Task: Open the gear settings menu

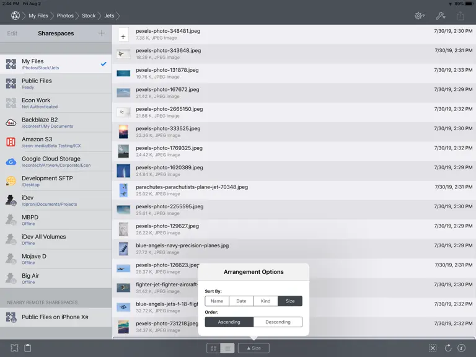Action: point(420,15)
